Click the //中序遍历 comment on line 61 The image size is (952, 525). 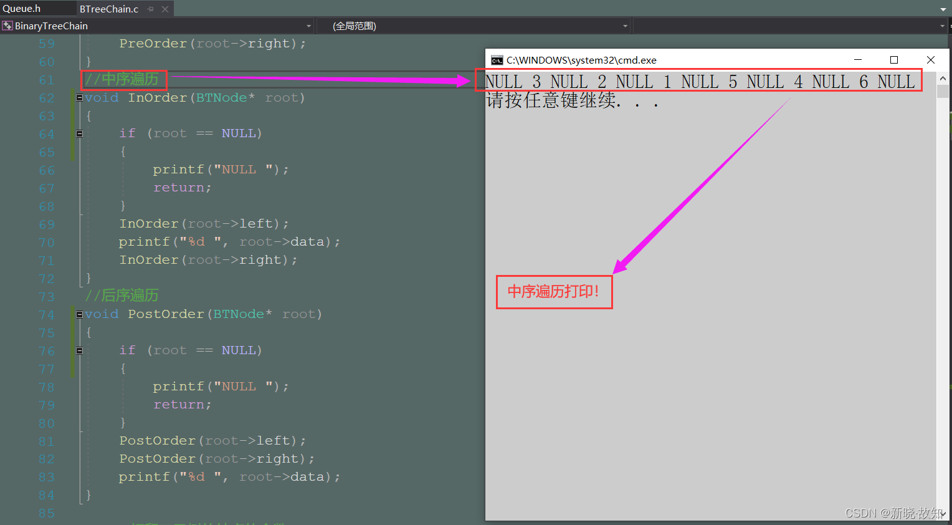click(x=122, y=80)
